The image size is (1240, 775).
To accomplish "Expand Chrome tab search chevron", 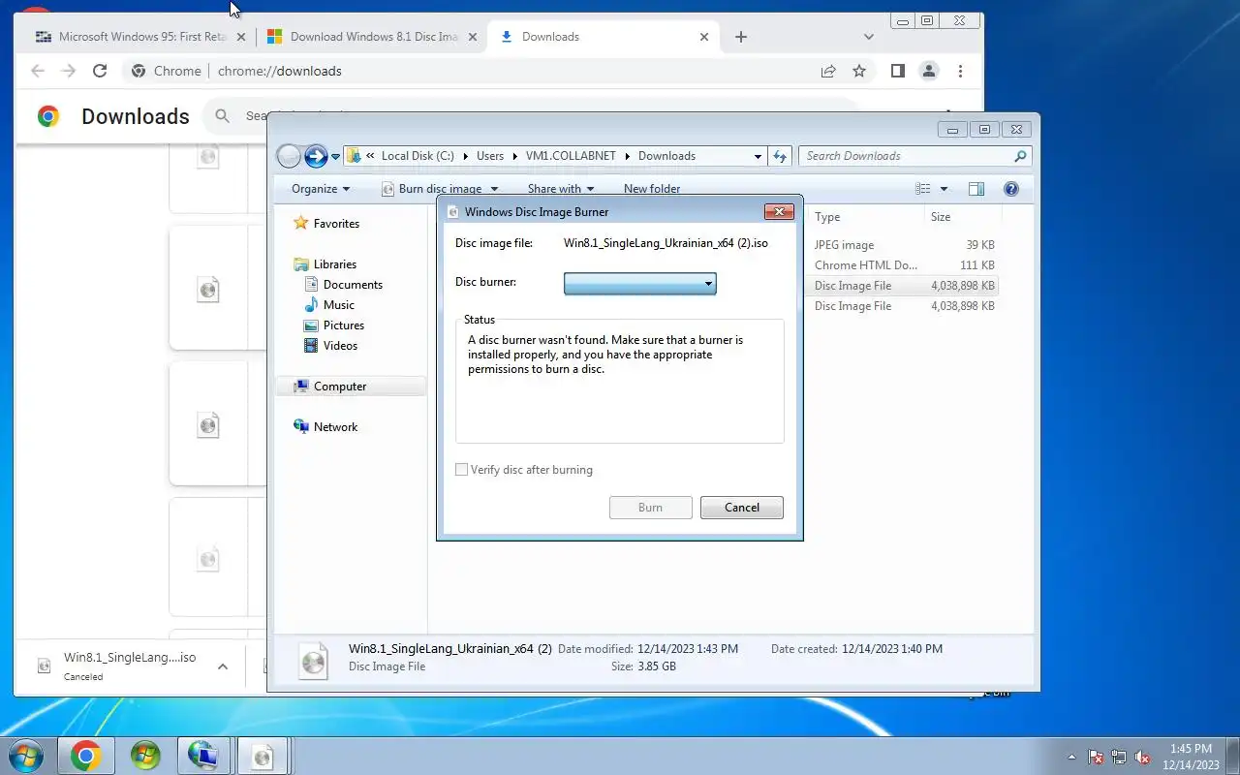I will [x=869, y=37].
